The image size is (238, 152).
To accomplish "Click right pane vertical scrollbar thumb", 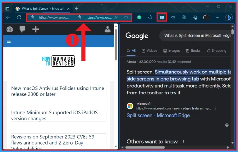I will tap(232, 32).
